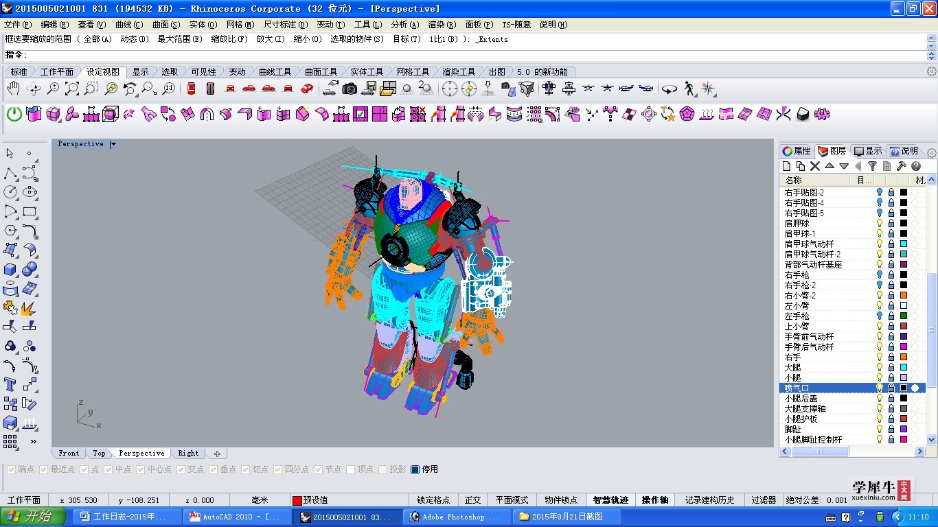
Task: Click the layer filter funnel icon
Action: pos(872,166)
